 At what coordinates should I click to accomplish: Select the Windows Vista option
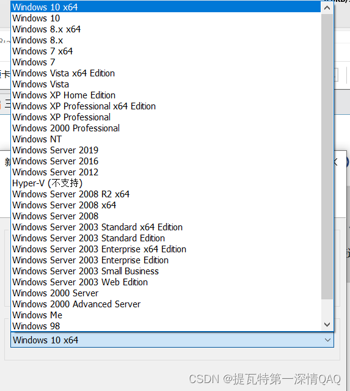pos(166,84)
